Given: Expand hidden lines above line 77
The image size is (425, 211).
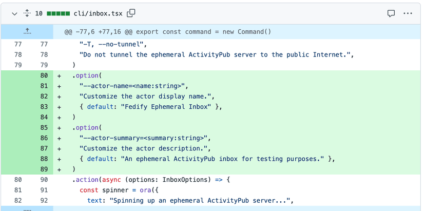Looking at the screenshot, I should click(x=27, y=32).
